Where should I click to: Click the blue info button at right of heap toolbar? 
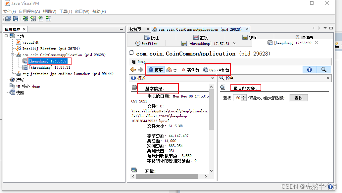tap(310, 70)
